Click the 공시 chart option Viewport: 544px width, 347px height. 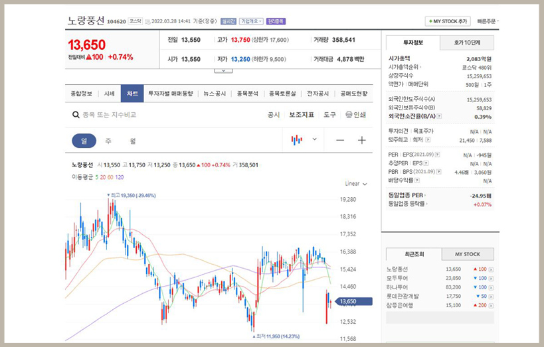(x=274, y=115)
